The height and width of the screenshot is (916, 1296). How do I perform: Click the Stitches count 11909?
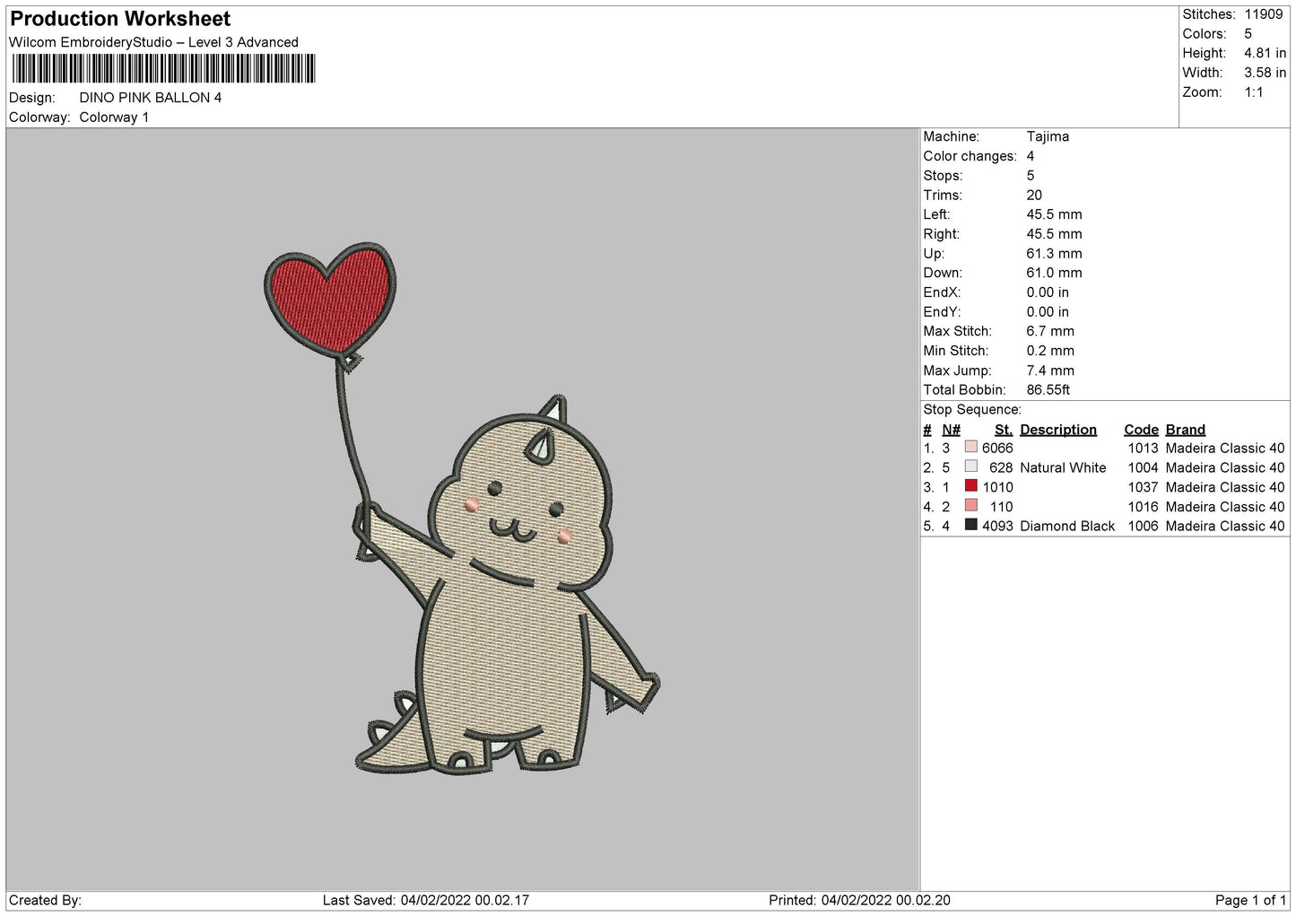click(1263, 14)
